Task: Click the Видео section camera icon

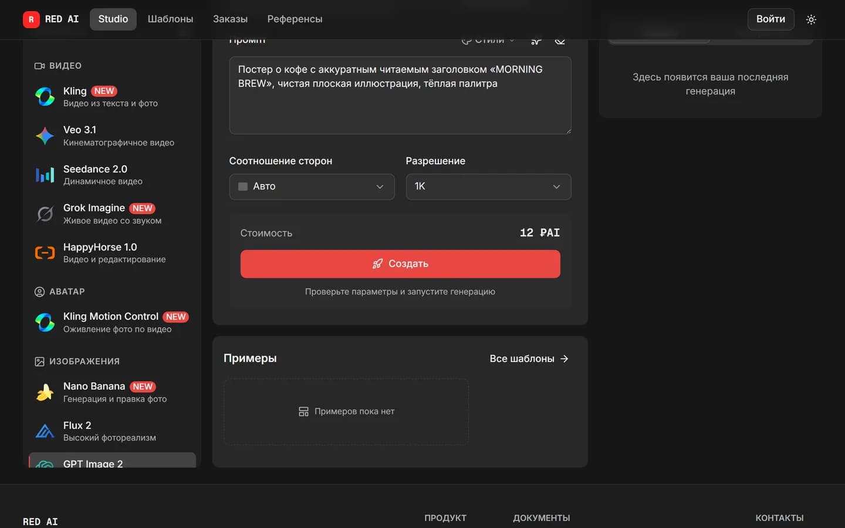Action: [39, 66]
